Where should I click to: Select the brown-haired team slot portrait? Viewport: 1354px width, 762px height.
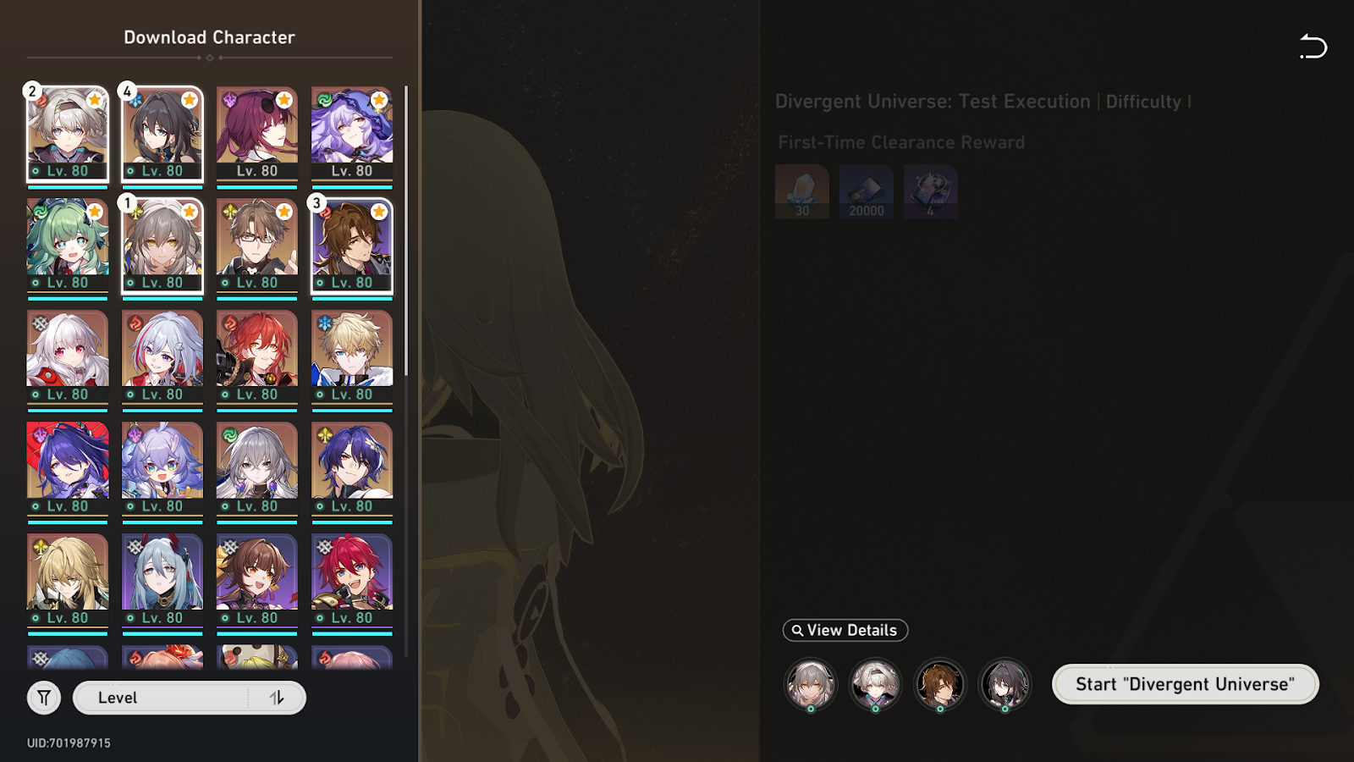point(940,684)
